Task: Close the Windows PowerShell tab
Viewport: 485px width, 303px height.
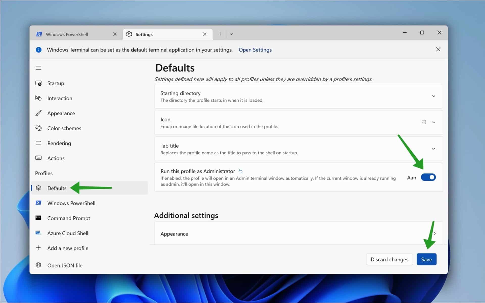Action: point(115,34)
